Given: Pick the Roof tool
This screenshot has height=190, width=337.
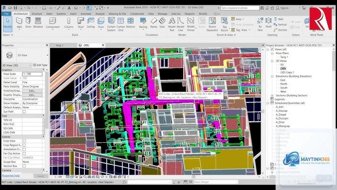Looking at the screenshot, I should [81, 23].
